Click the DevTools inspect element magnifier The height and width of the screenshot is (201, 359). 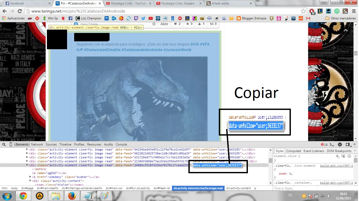4,144
